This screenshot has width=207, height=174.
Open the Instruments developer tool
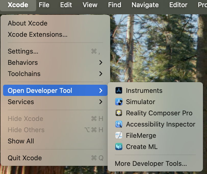155,91
